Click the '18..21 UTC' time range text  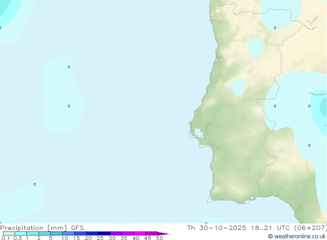point(270,228)
